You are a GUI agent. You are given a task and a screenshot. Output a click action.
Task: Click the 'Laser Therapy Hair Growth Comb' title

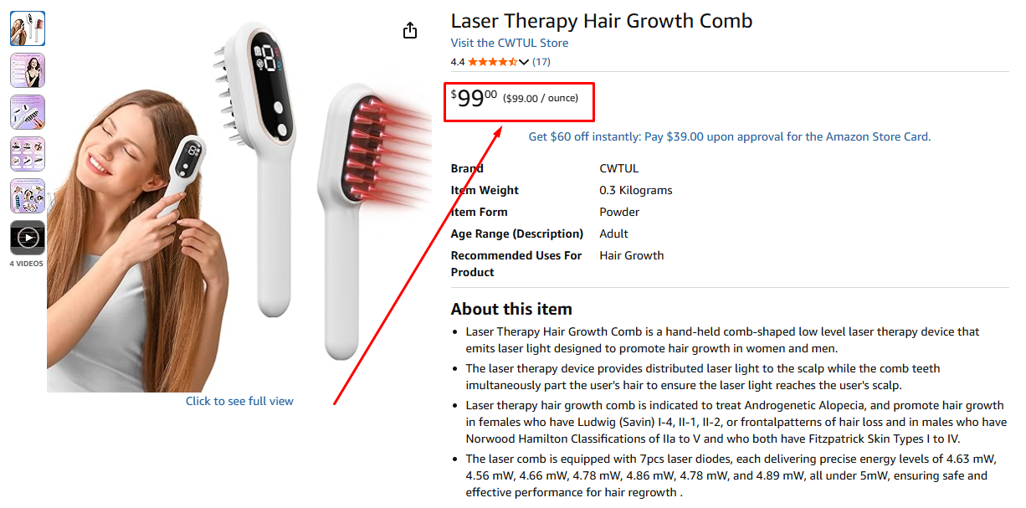tap(601, 21)
